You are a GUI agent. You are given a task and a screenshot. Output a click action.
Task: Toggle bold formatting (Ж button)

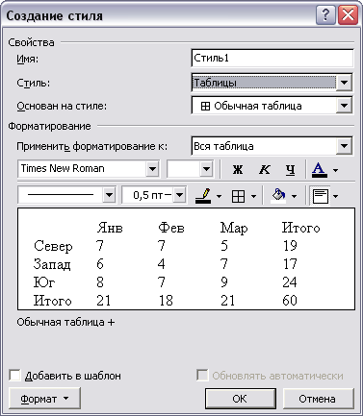[x=238, y=169]
